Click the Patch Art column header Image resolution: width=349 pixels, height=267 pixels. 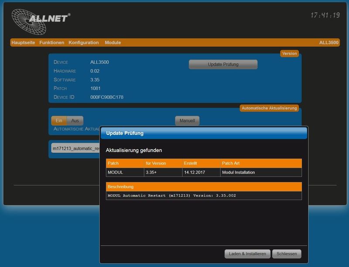pos(261,163)
